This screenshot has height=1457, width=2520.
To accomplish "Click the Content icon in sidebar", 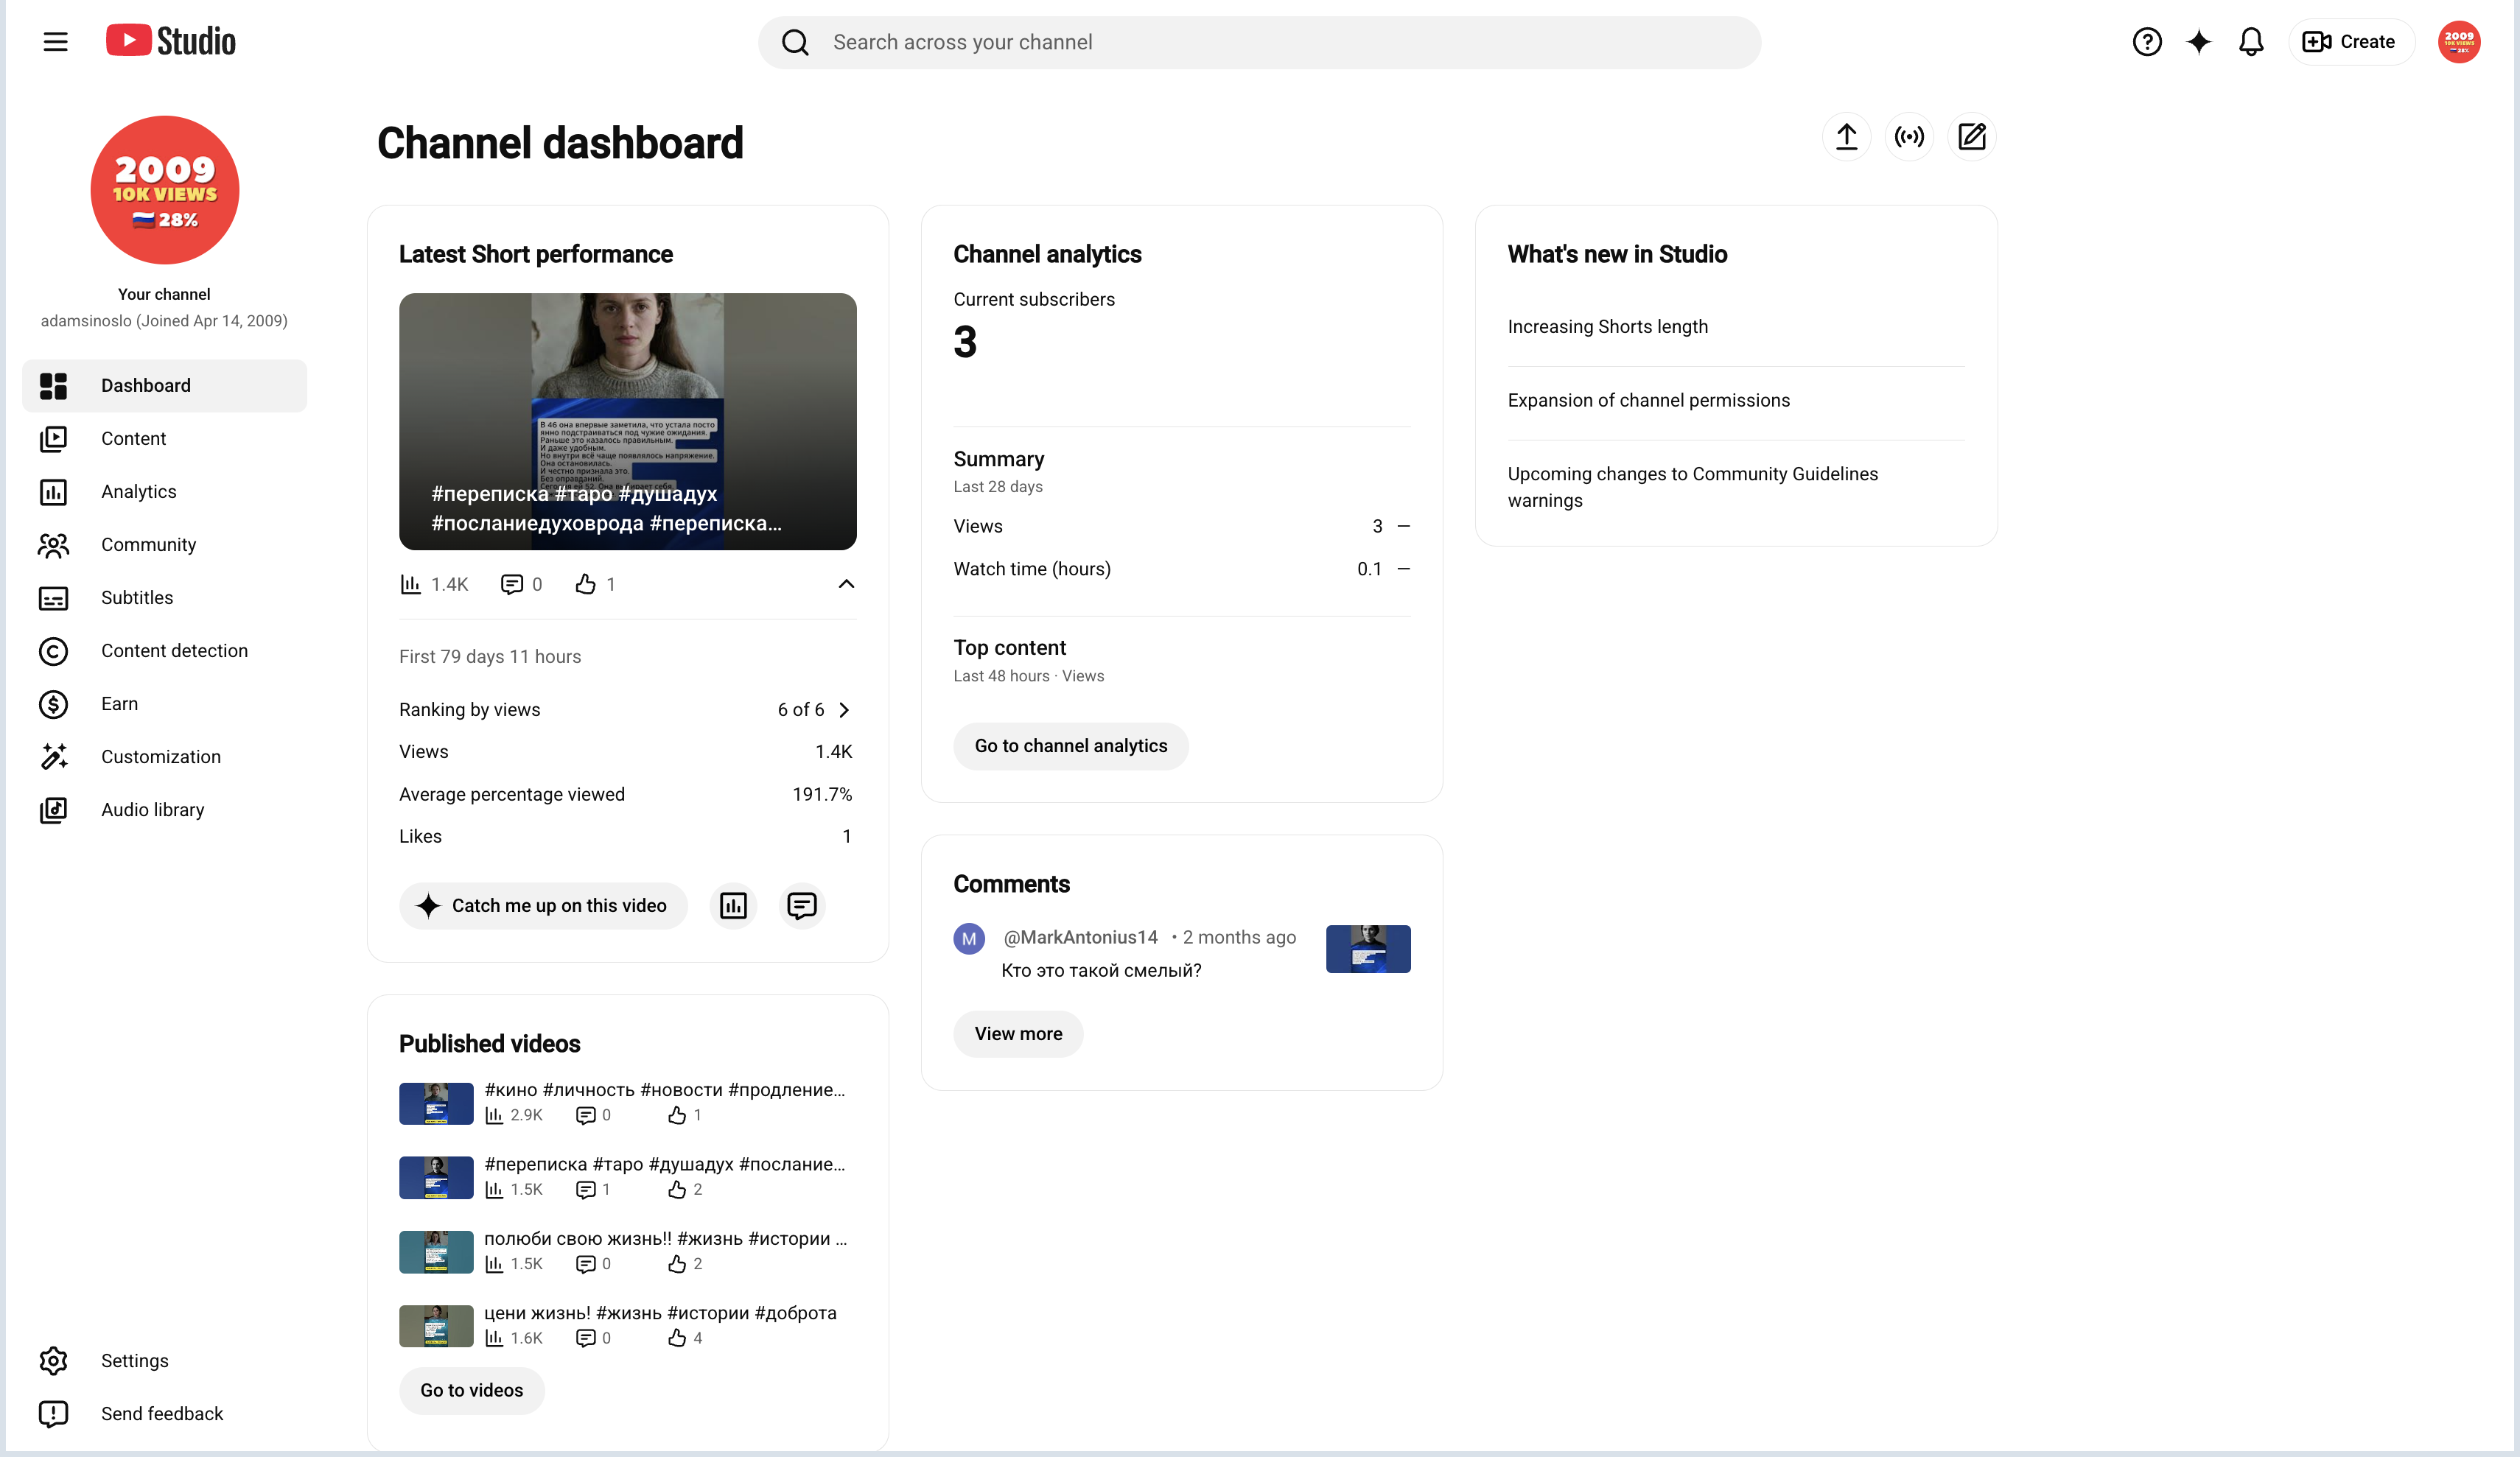I will pos(53,439).
